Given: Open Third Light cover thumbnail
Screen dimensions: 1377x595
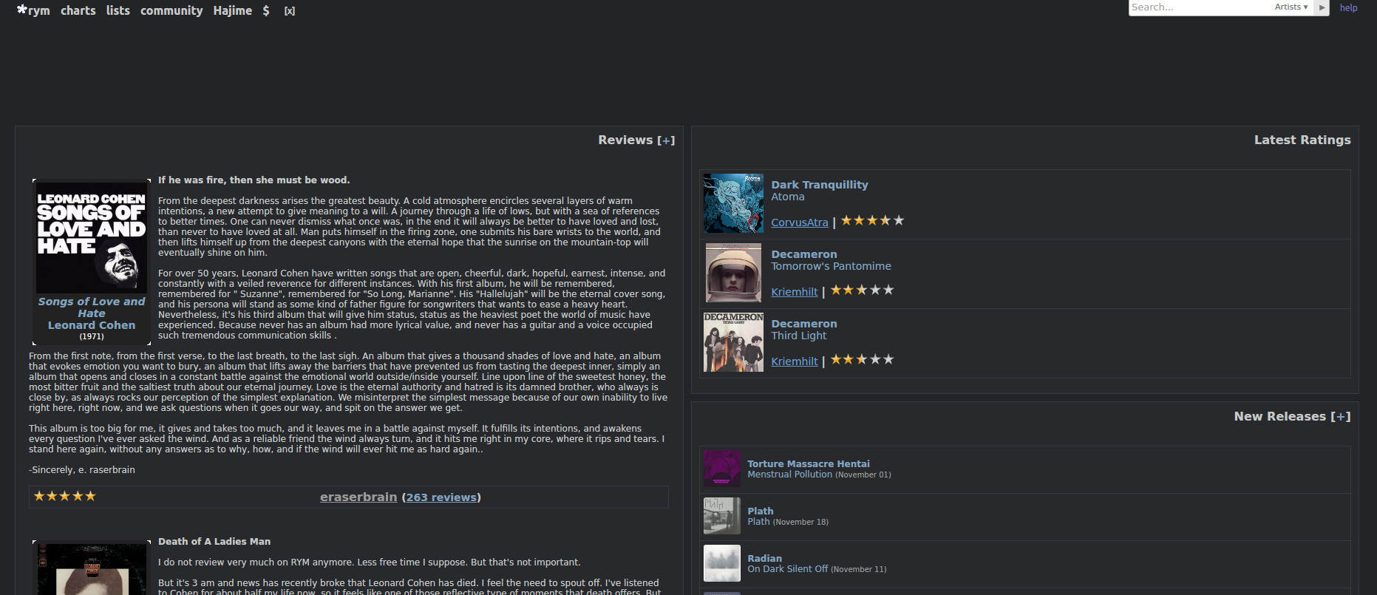Looking at the screenshot, I should [733, 342].
